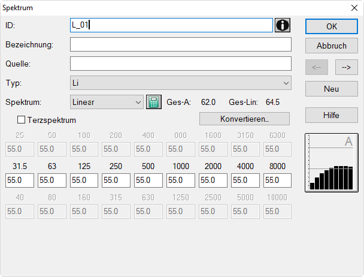Focus the ID input field

pos(171,25)
